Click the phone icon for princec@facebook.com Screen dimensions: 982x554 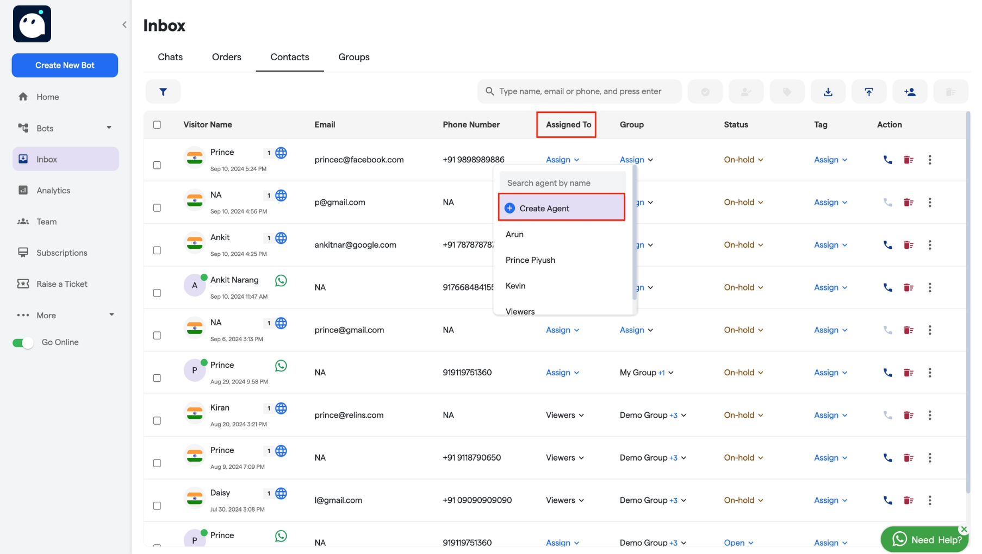pos(888,160)
